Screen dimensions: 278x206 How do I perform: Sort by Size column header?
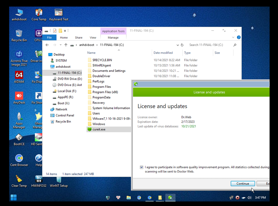click(217, 53)
